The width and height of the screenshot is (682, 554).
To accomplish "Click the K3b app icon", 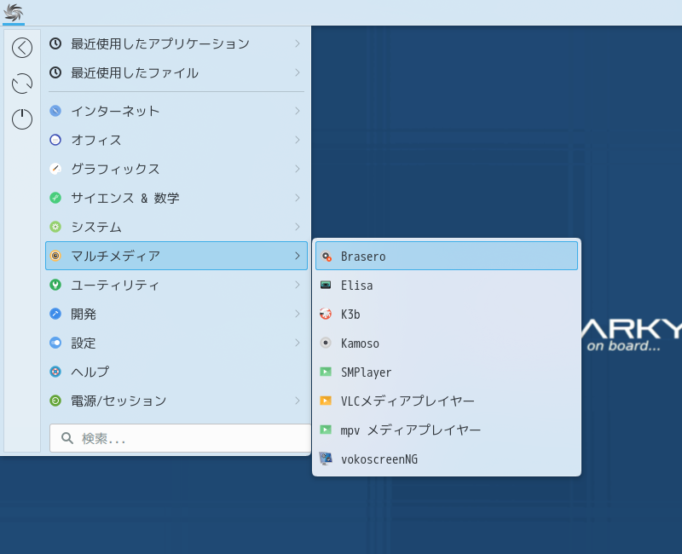I will click(326, 314).
